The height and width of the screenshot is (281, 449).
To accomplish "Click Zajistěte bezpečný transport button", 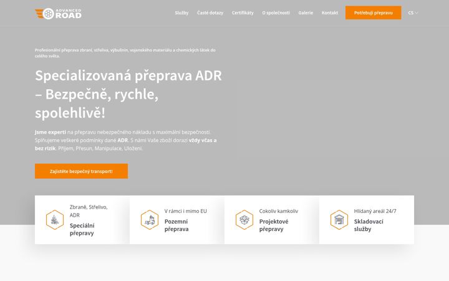I will [81, 171].
